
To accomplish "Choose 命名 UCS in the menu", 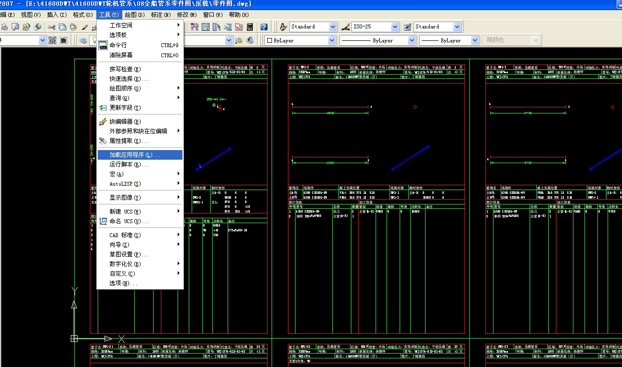I will pos(140,221).
